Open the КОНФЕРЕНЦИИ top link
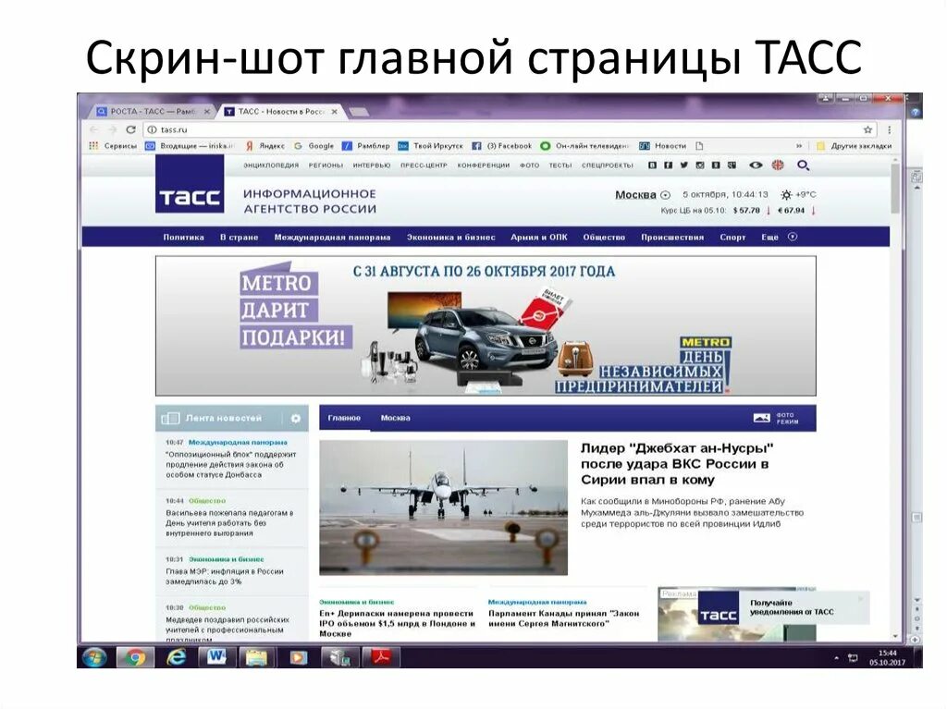 click(483, 165)
